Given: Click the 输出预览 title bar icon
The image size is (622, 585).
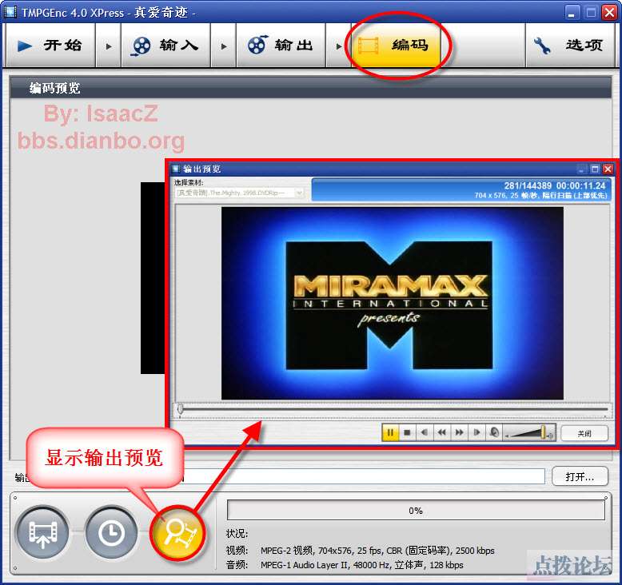Looking at the screenshot, I should point(176,169).
